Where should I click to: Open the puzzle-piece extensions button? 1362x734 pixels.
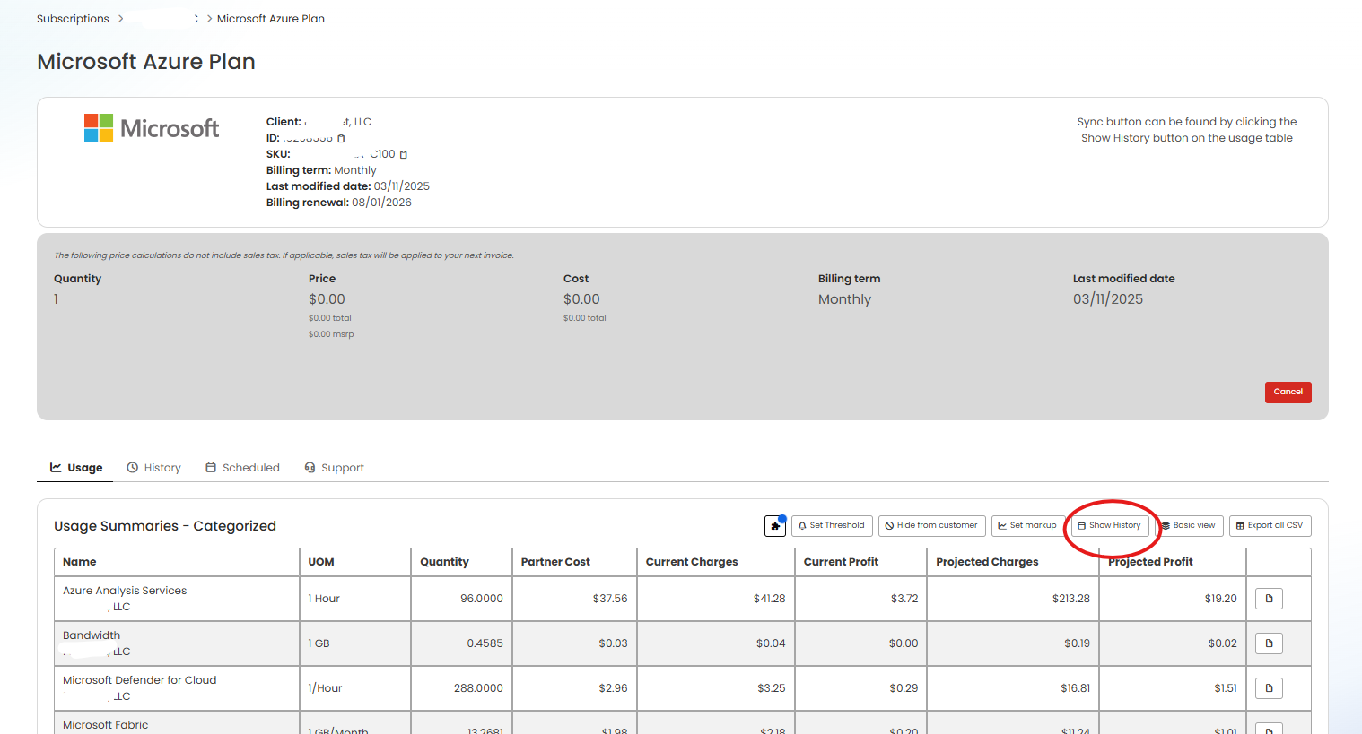tap(775, 526)
